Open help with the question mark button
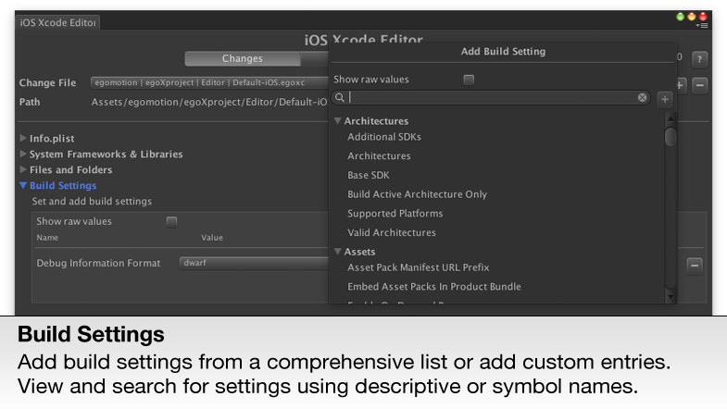The image size is (727, 409). (699, 59)
